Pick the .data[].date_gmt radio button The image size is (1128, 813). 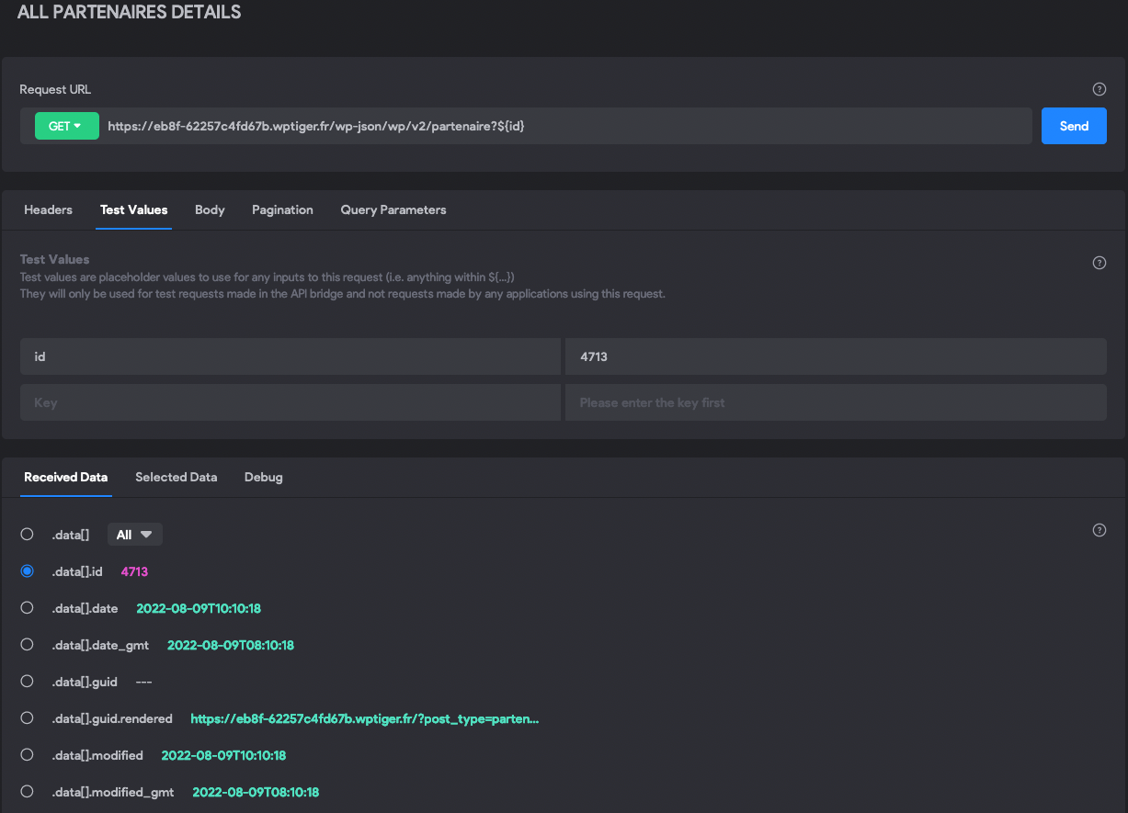(x=27, y=645)
